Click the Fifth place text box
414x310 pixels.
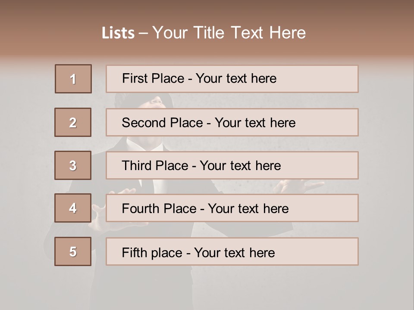(232, 251)
